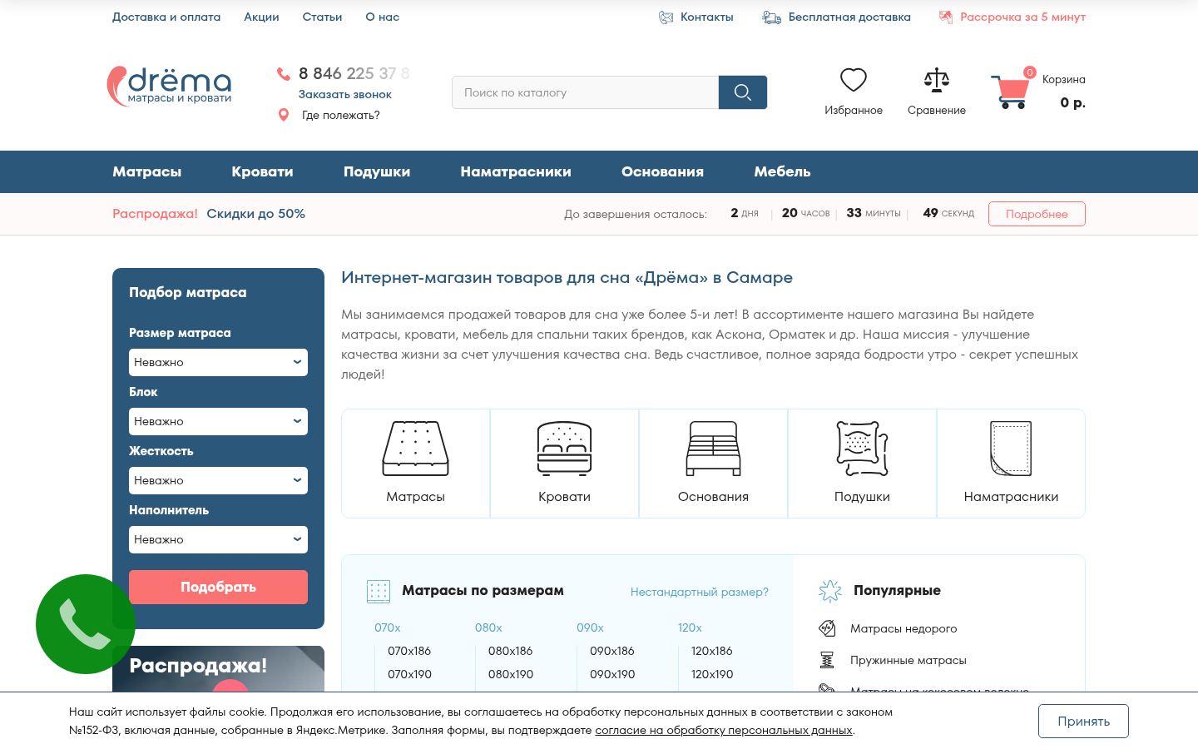
Task: Open the Избранное heart icon
Action: [x=854, y=80]
